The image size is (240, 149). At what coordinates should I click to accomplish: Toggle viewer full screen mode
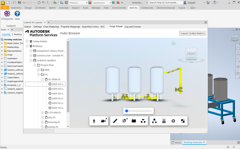tap(182, 121)
